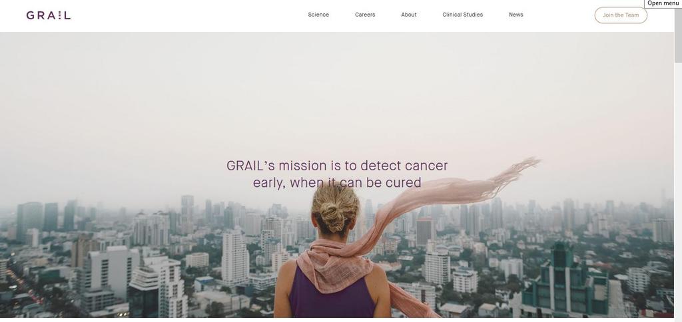This screenshot has width=682, height=322.
Task: Click the hazy sky area of hero banner
Action: pyautogui.click(x=337, y=96)
